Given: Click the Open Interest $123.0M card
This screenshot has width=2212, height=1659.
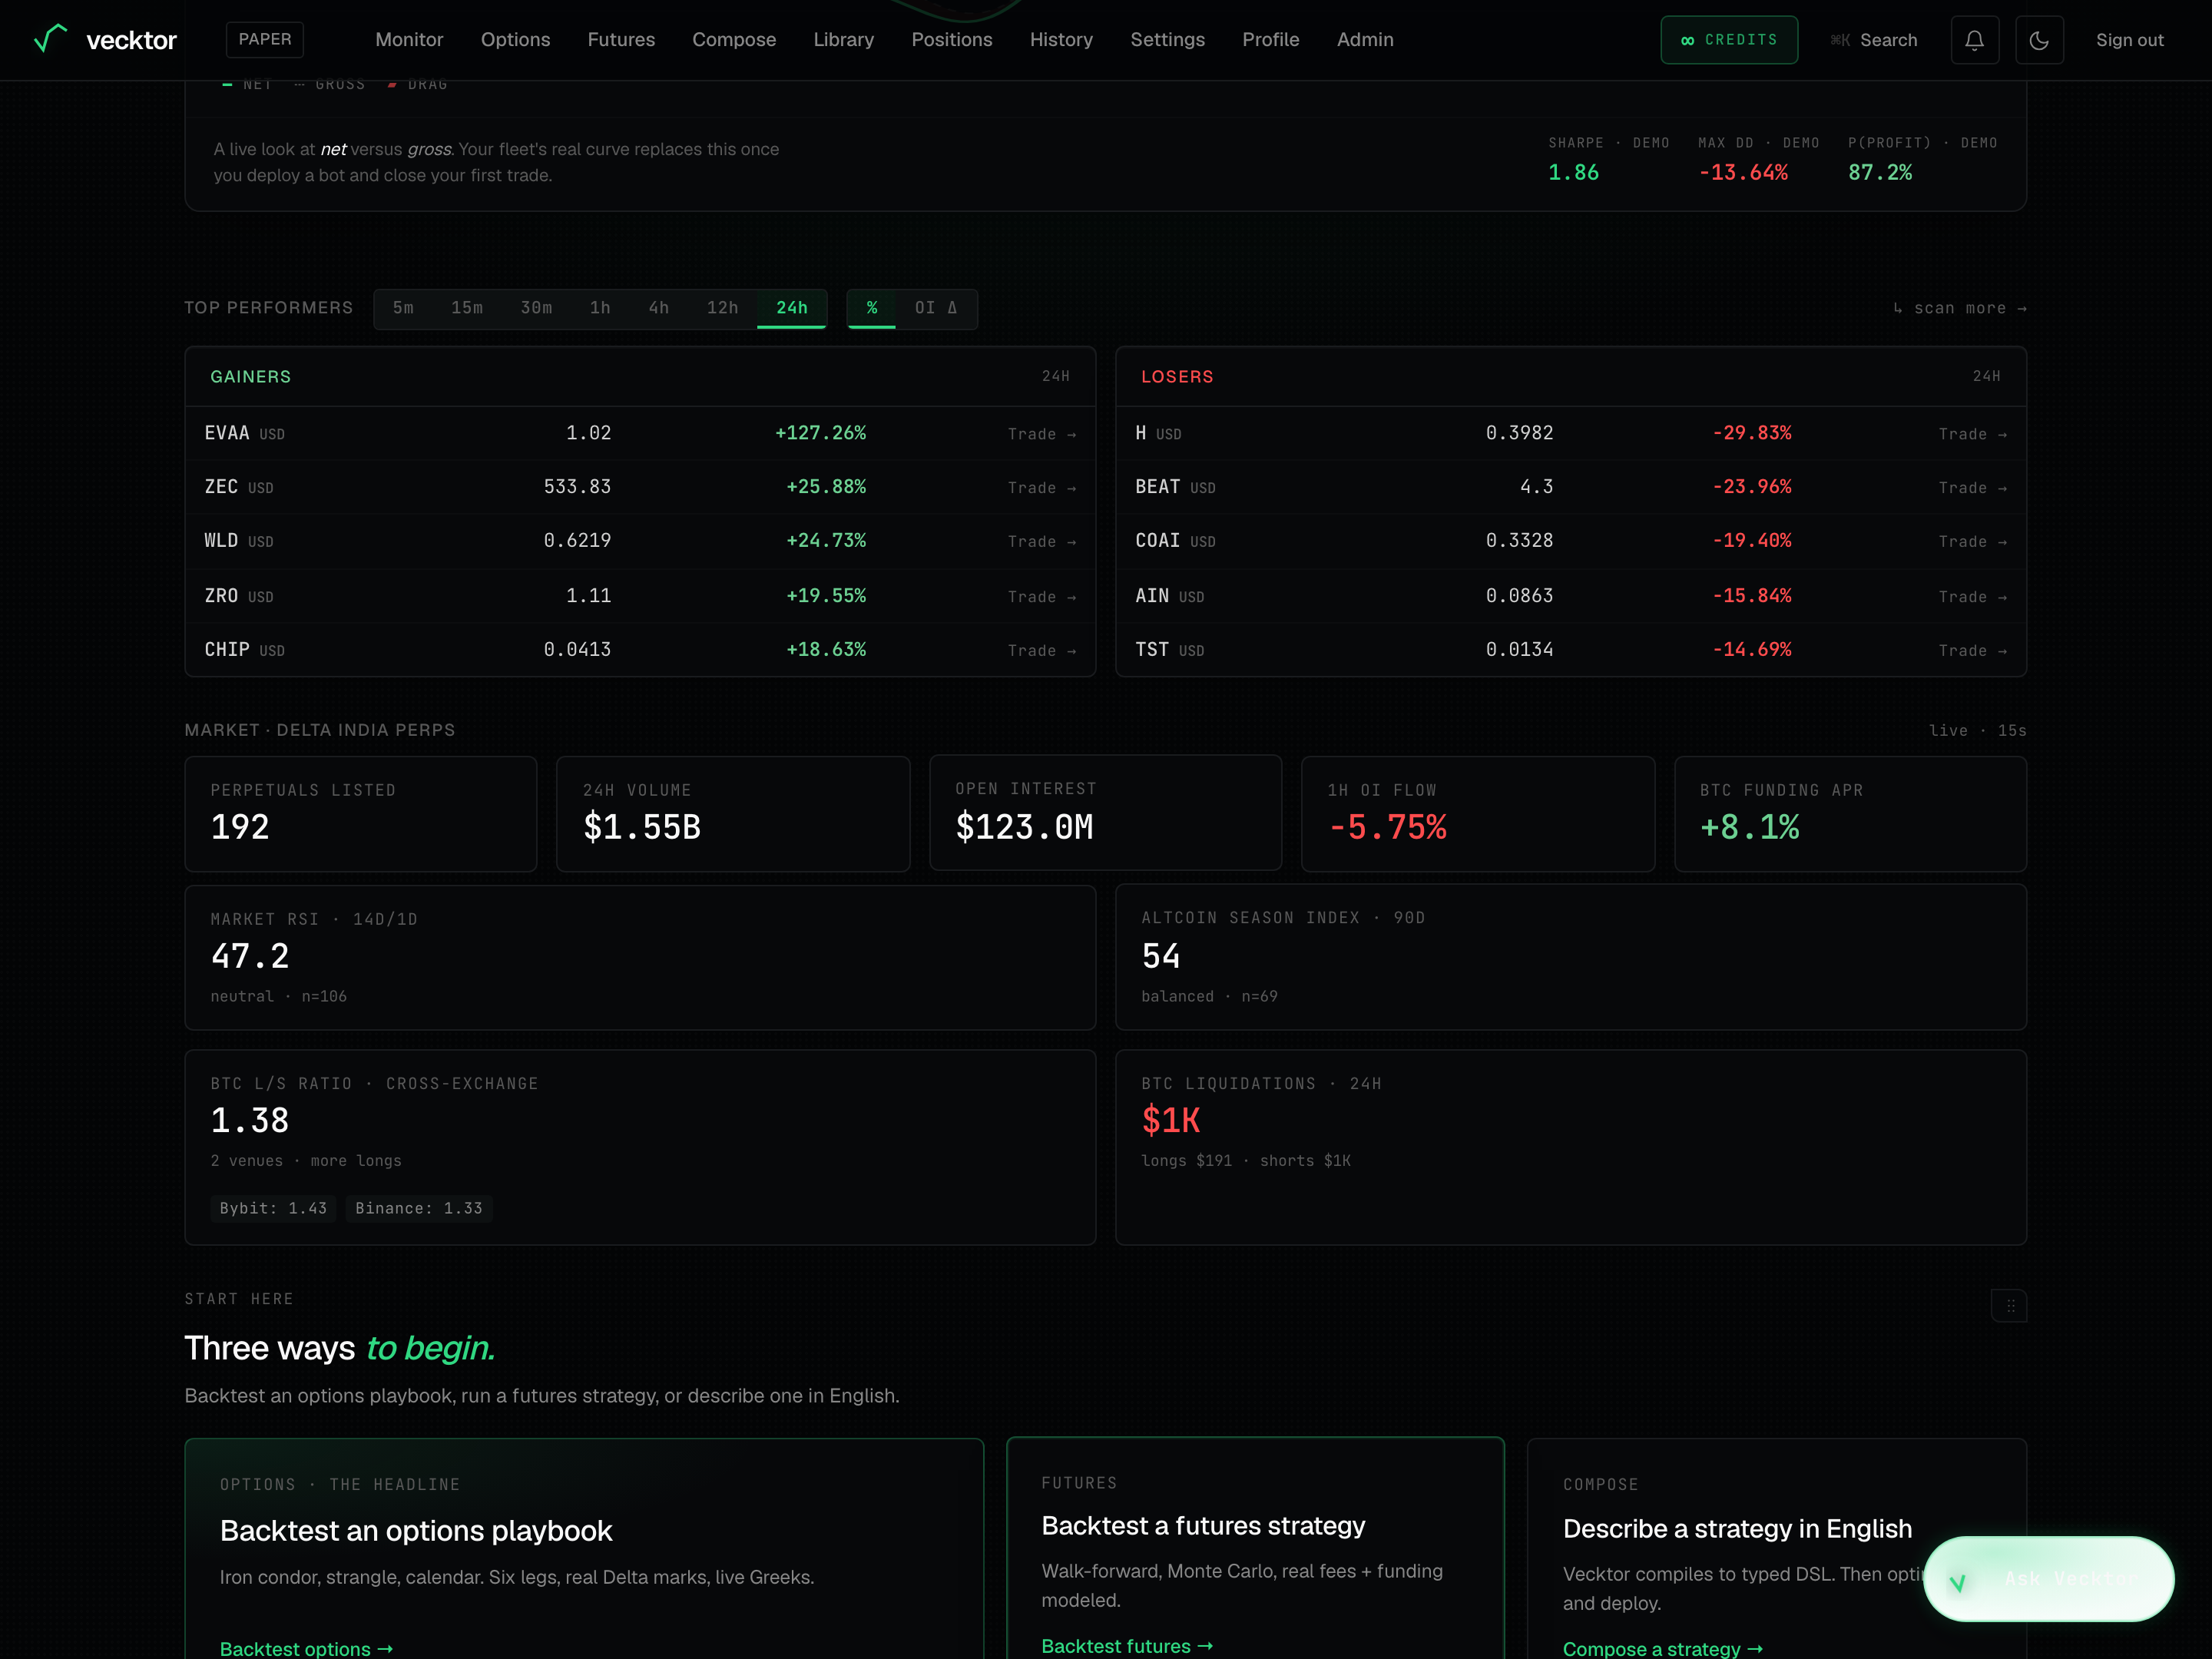Looking at the screenshot, I should (x=1105, y=813).
